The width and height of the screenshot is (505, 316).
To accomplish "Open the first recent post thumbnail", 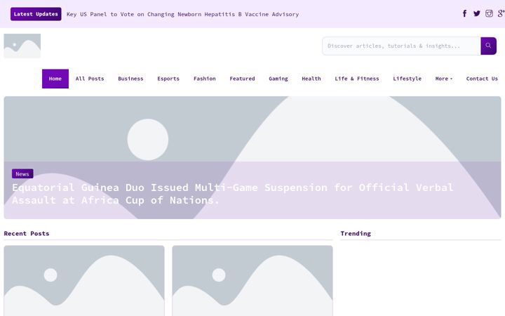I will click(x=84, y=281).
